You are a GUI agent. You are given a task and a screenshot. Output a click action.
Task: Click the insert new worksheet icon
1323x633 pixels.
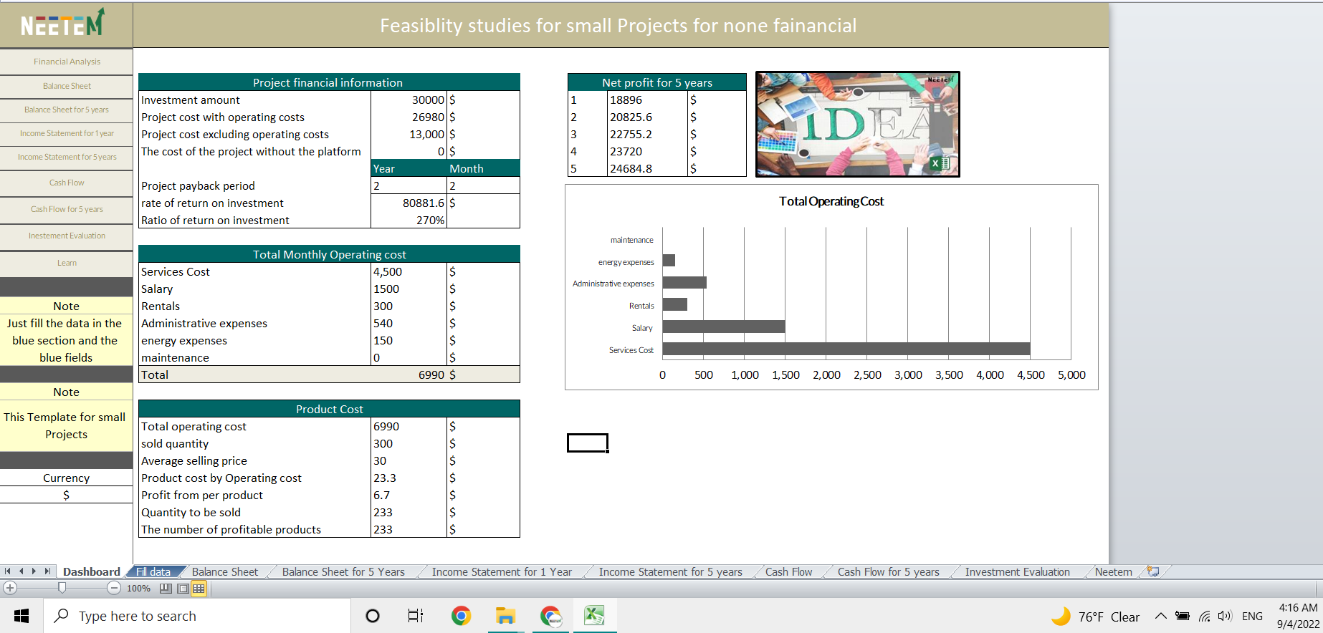click(x=1153, y=571)
